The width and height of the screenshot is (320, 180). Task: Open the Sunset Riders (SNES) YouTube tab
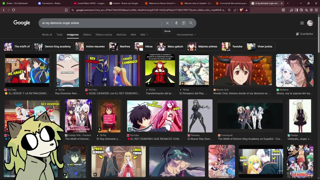(89, 3)
